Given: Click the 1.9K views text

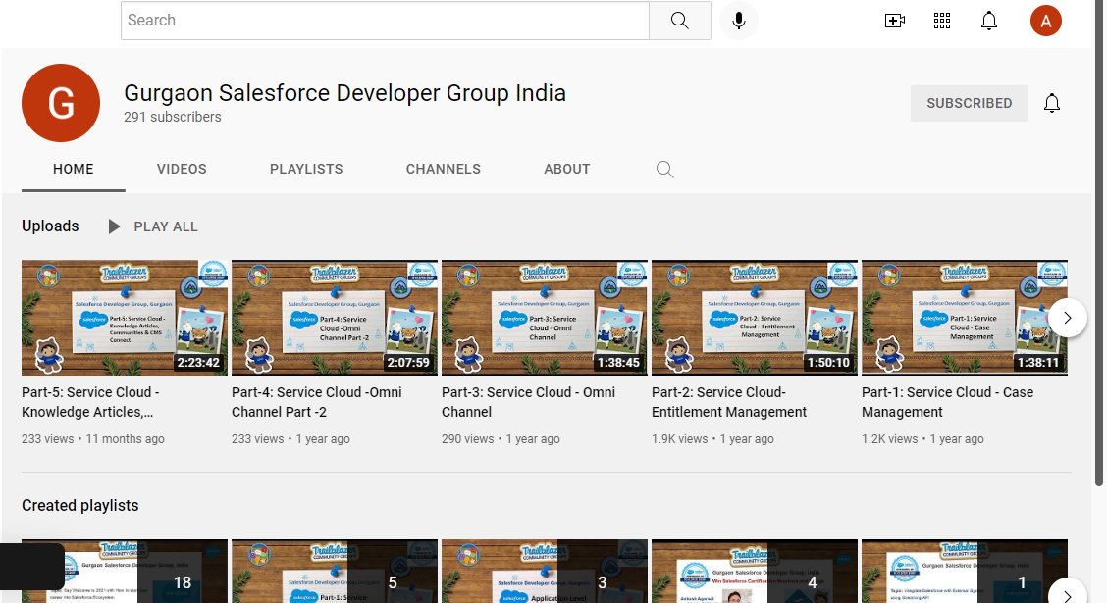Looking at the screenshot, I should 679,438.
